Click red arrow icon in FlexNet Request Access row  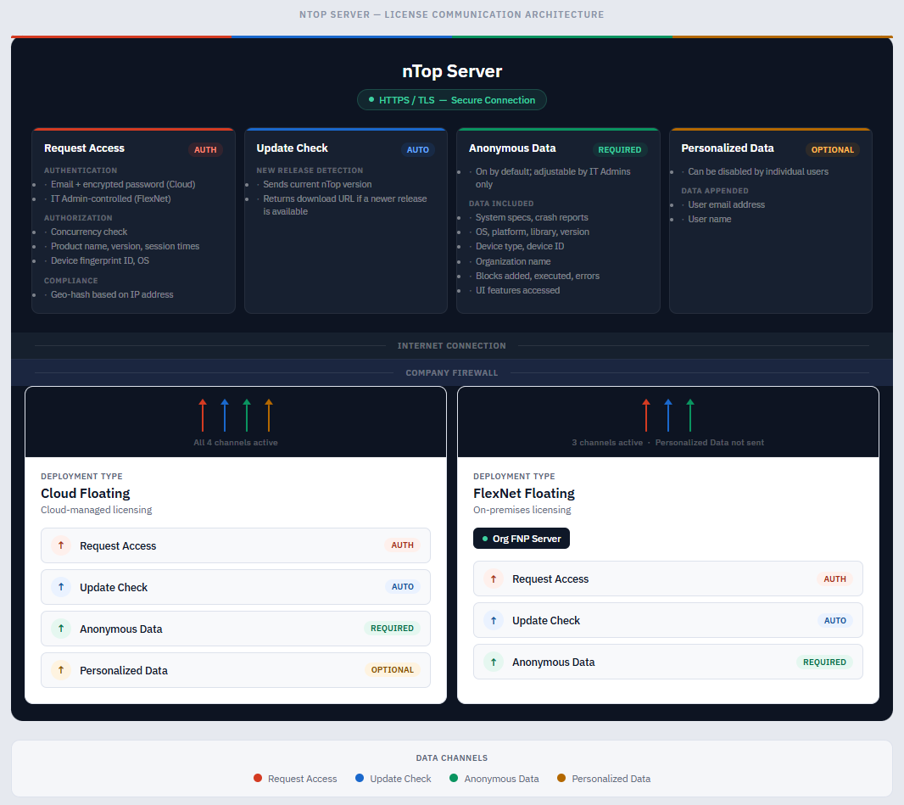(494, 579)
